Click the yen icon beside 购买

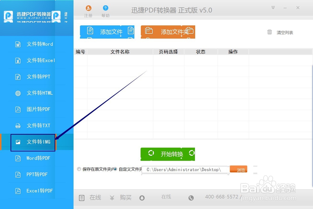[112, 198]
